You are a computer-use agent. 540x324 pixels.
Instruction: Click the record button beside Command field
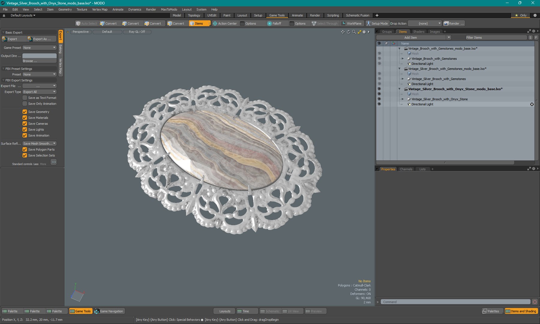535,302
